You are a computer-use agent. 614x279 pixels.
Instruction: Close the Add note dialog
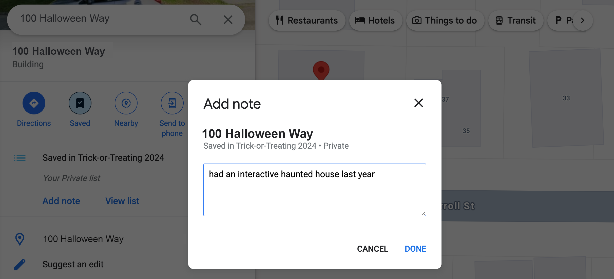[418, 103]
